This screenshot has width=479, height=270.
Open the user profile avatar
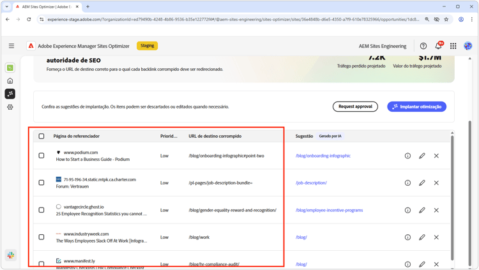[468, 46]
